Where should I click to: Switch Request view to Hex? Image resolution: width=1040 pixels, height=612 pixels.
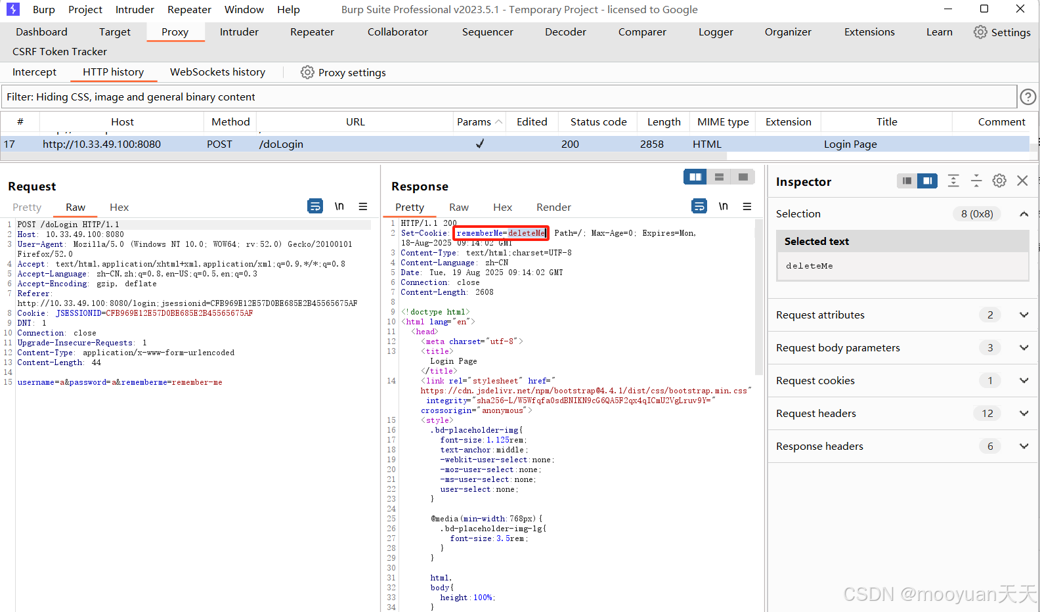coord(119,207)
